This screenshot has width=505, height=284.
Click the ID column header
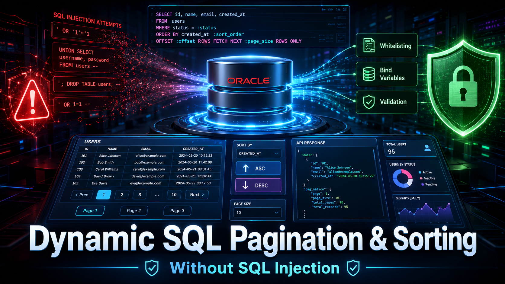87,149
